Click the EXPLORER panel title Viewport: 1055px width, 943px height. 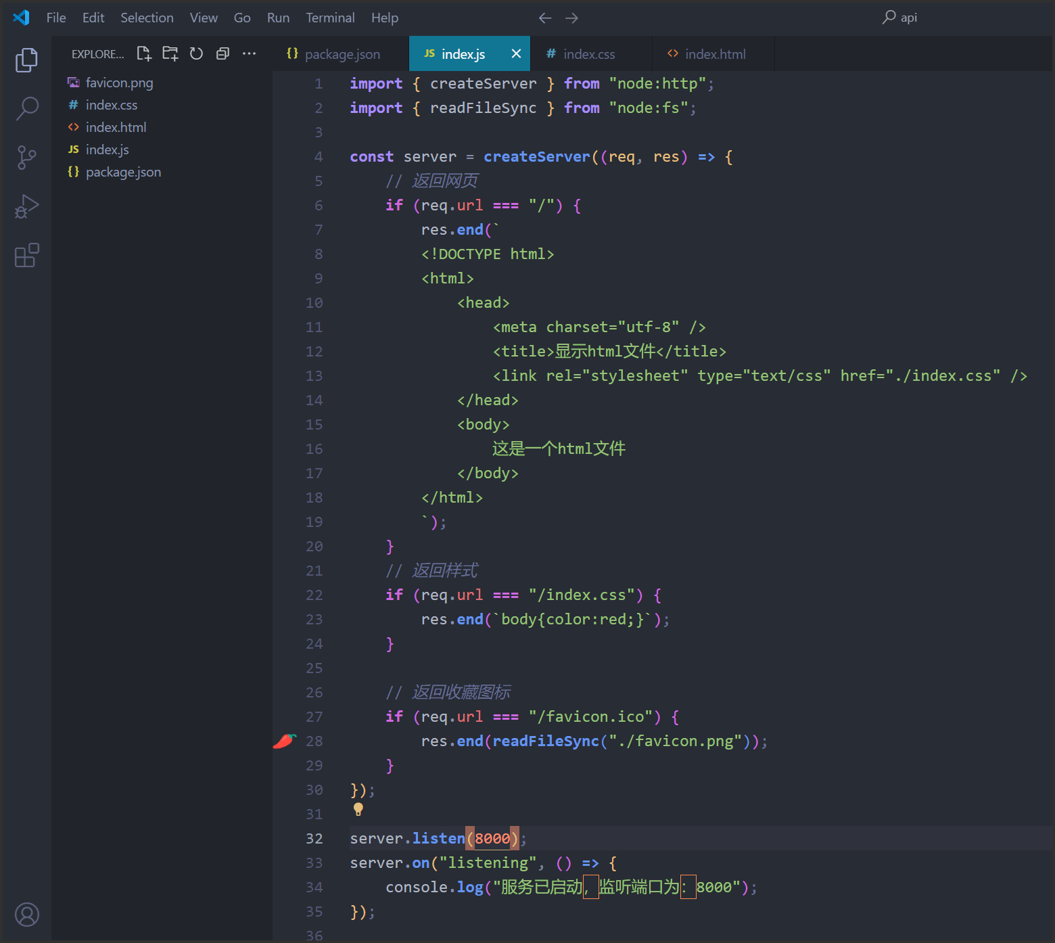97,54
